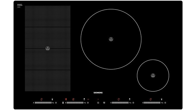Adjust first zone power level slider
The width and height of the screenshot is (196, 110).
(x=43, y=103)
